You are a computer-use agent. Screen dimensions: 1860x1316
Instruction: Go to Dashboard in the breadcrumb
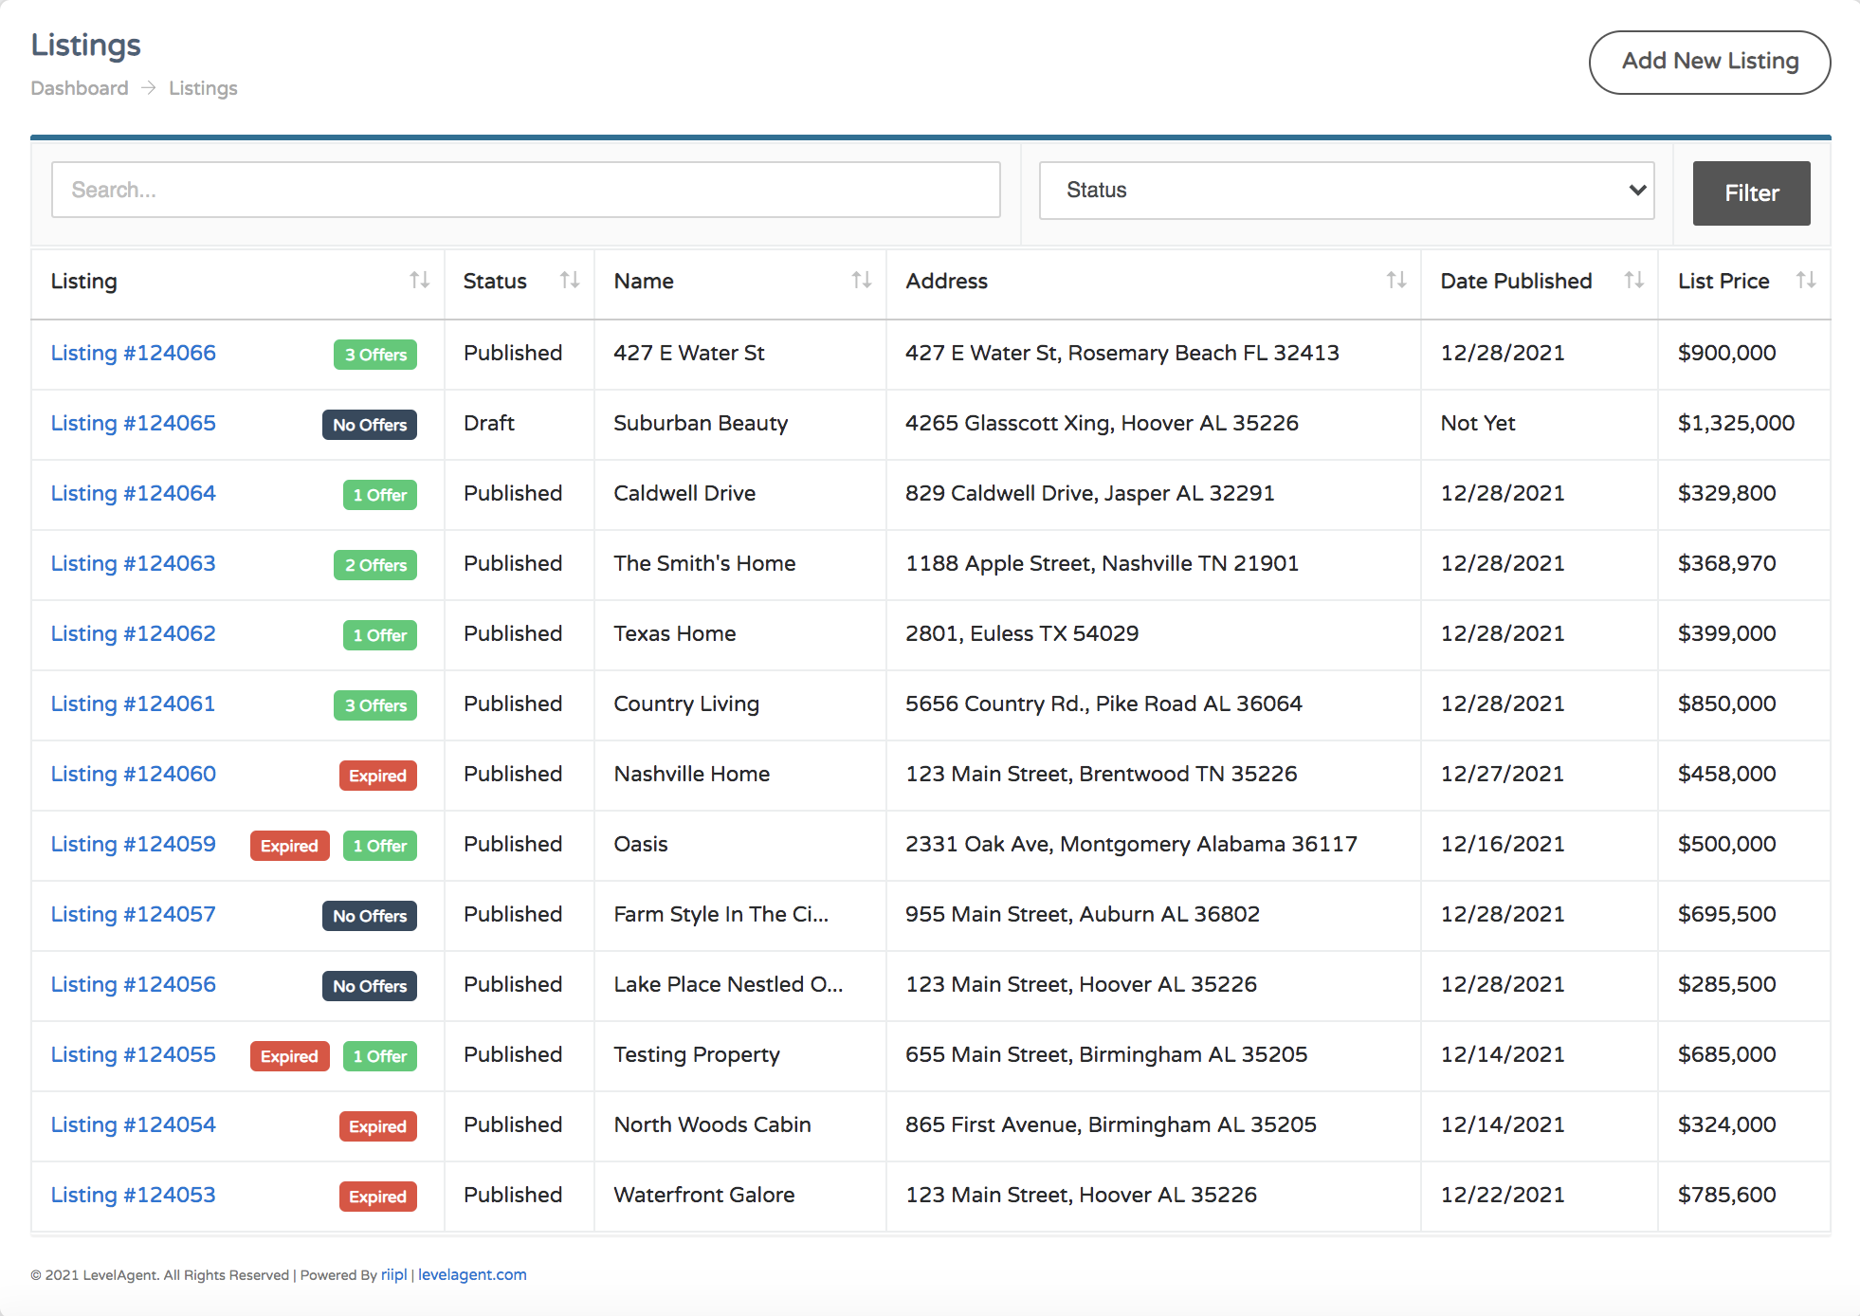click(x=80, y=88)
